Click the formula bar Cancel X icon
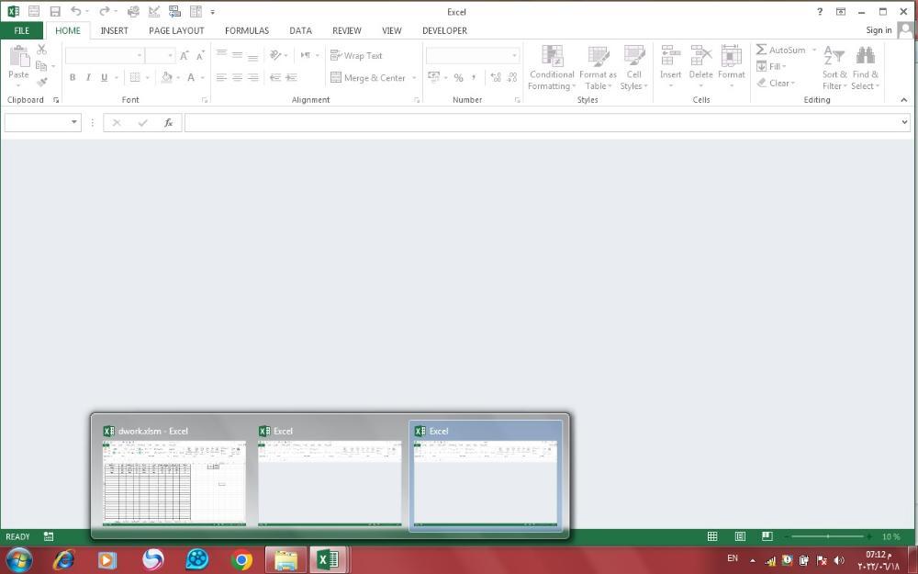The height and width of the screenshot is (574, 918). tap(117, 122)
